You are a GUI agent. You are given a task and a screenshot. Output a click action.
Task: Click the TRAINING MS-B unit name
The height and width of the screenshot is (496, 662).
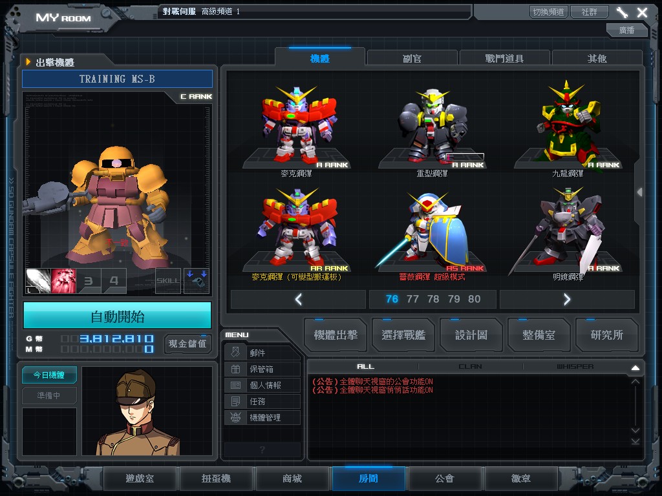tap(118, 79)
